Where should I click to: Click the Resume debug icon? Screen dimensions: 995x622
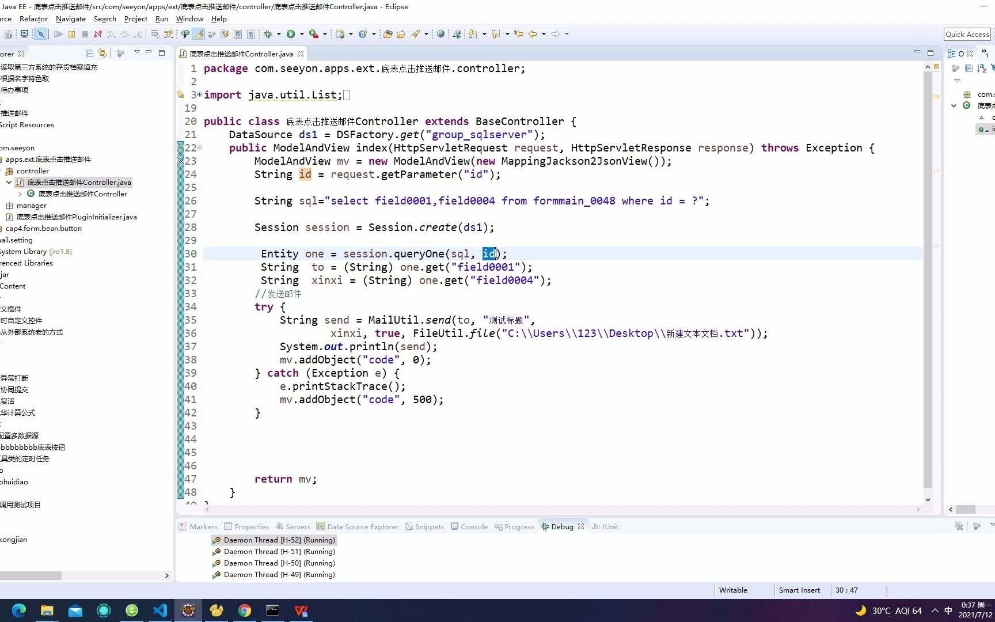click(58, 34)
